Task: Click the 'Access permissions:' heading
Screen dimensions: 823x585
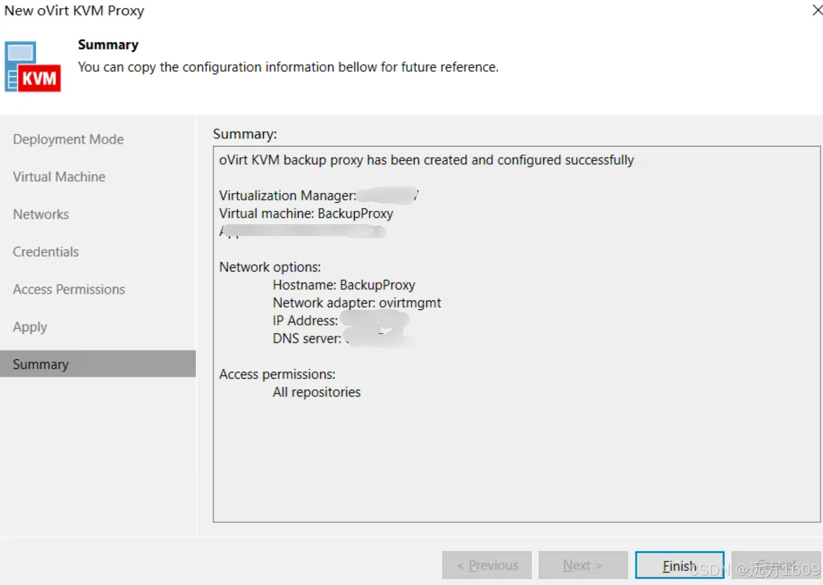Action: coord(277,374)
